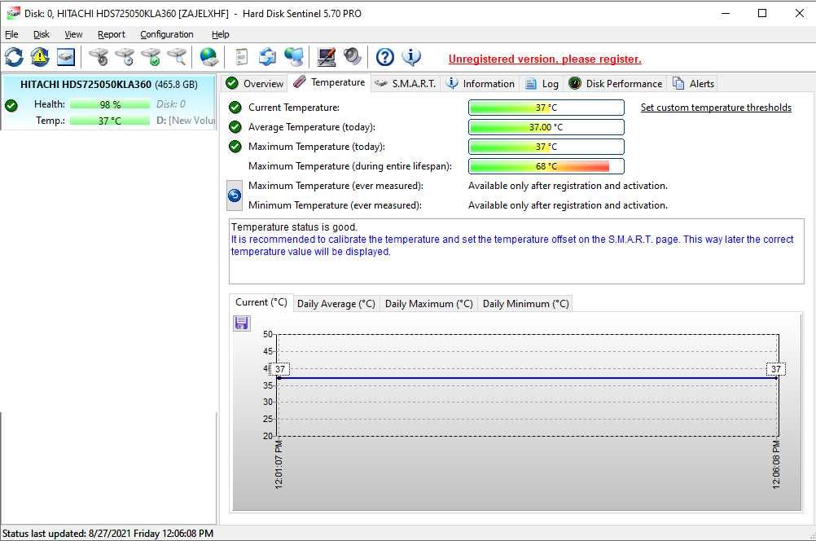816x541 pixels.
Task: Switch to Daily Average (°C) graph tab
Action: click(336, 304)
